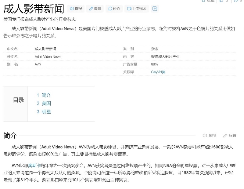The width and height of the screenshot is (244, 189).
Task: Jump to 2 美国 in the table of contents
Action: tap(44, 103)
